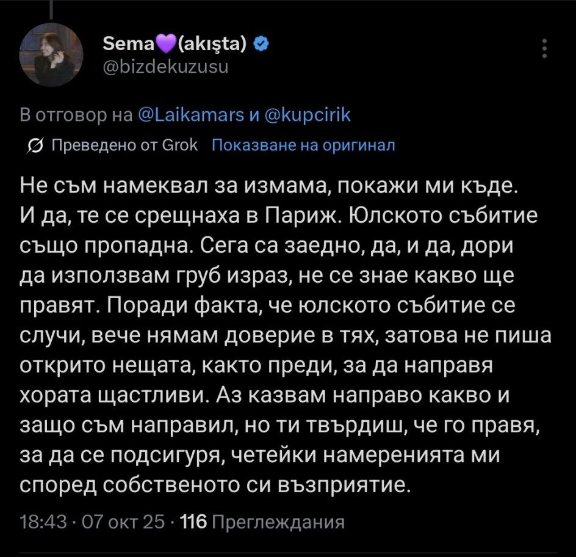Click the purple heart emoji in name
The height and width of the screenshot is (557, 576).
click(148, 43)
